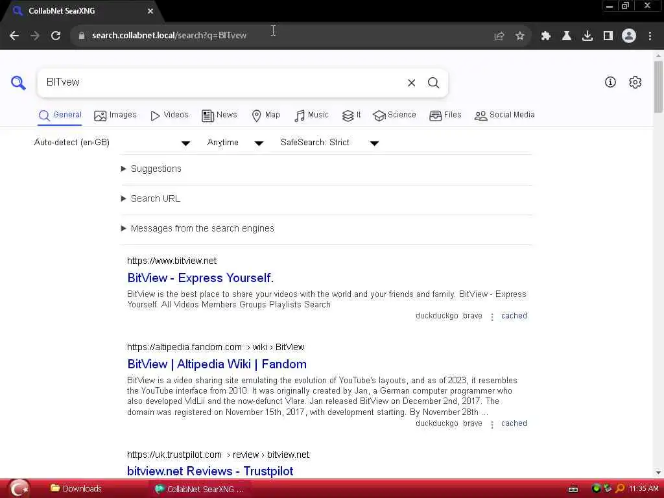Clear the search query with the X icon
664x498 pixels.
411,82
